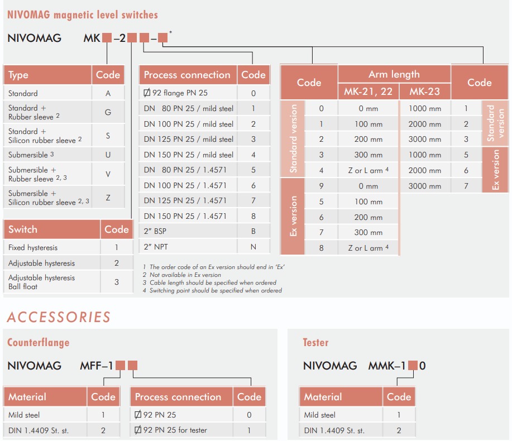This screenshot has height=441, width=512.
Task: Click footnote 'Switching point should be specified when ordered'
Action: click(212, 290)
